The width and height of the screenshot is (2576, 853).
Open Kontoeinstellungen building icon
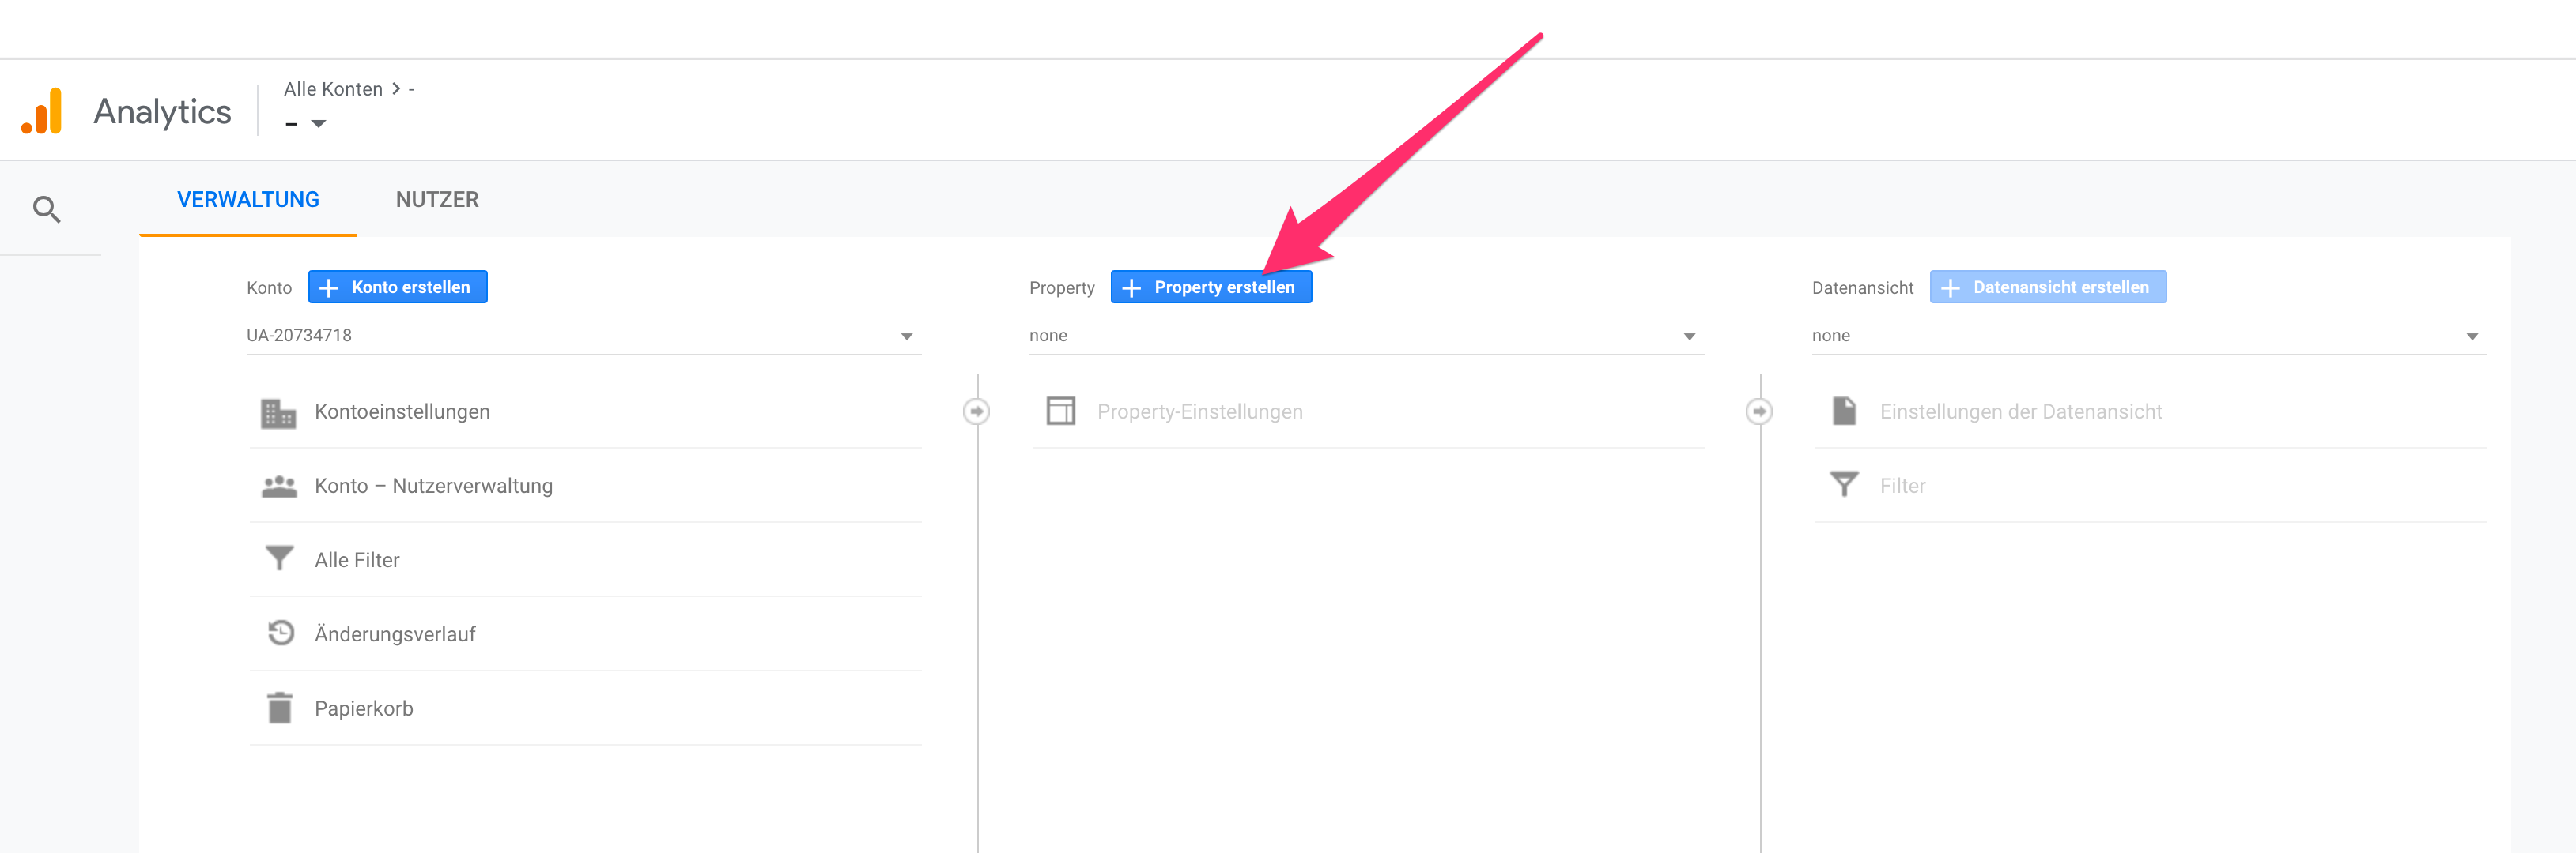point(278,412)
